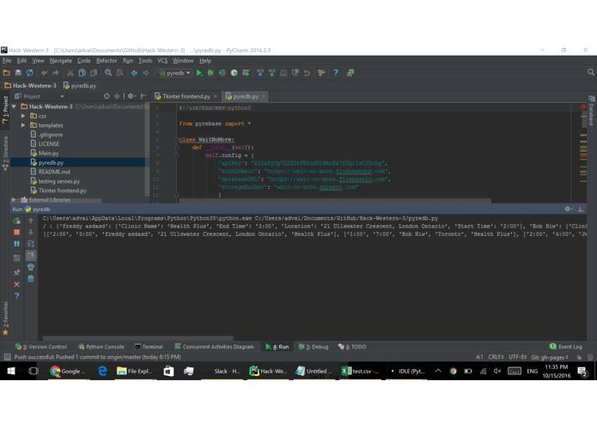
Task: Click the Clear All trash icon in the Run console
Action: tap(31, 279)
